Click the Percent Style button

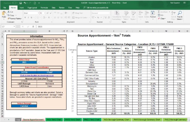[x=98, y=17]
